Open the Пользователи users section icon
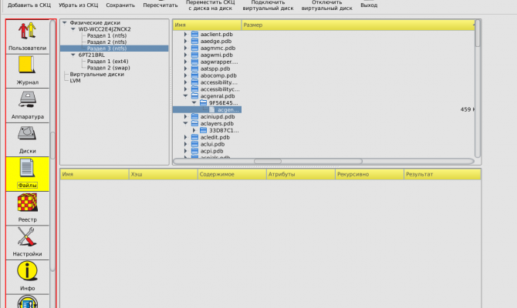Image resolution: width=517 pixels, height=308 pixels. tap(27, 31)
